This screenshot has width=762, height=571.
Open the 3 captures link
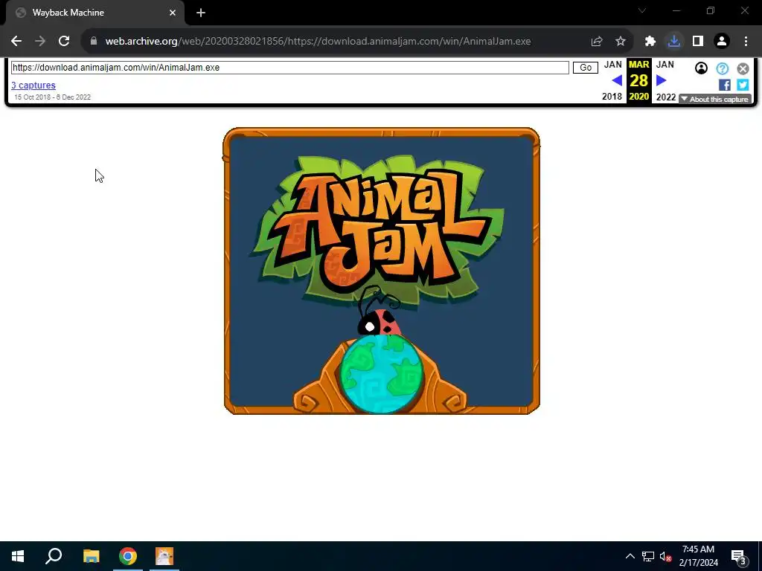coord(33,86)
